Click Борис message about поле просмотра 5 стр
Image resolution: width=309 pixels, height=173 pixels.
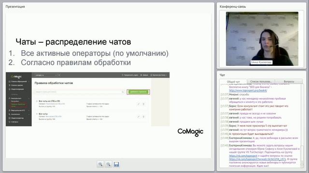(x=258, y=125)
